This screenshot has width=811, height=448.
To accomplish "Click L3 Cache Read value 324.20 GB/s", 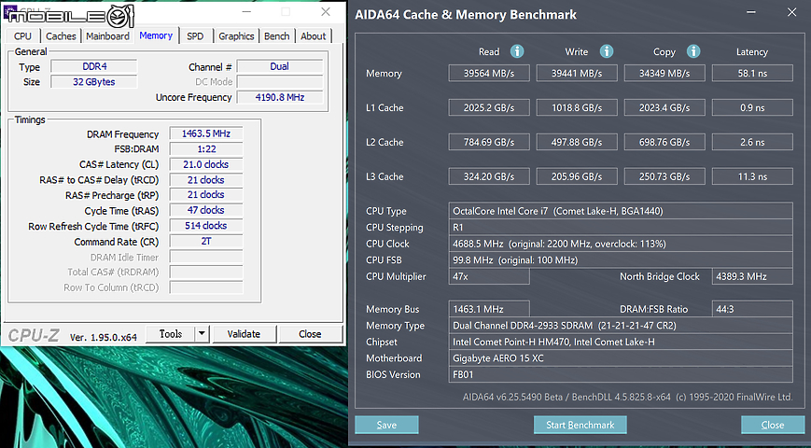I will (x=489, y=176).
